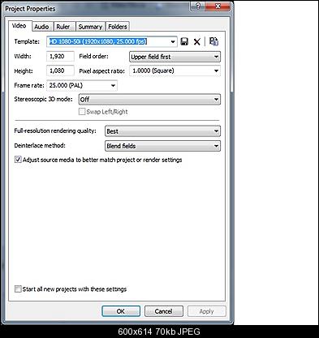Click the Frame rate label
The image size is (319, 338).
click(x=29, y=85)
